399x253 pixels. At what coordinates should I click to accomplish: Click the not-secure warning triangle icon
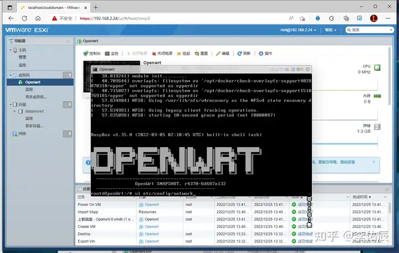54,18
